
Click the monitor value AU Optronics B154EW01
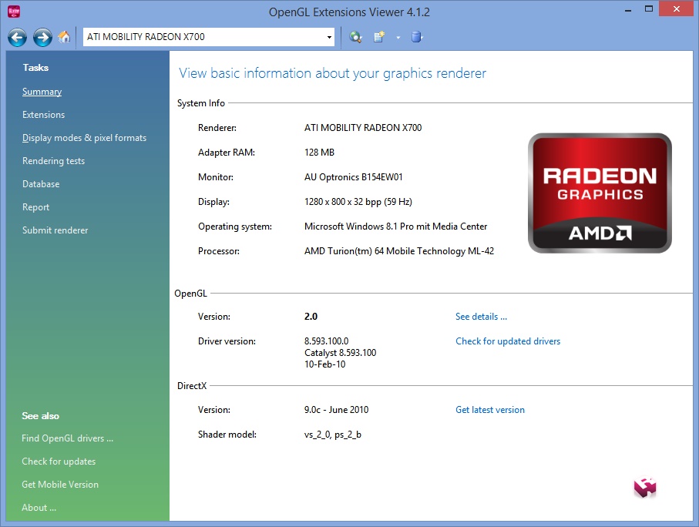(x=354, y=177)
